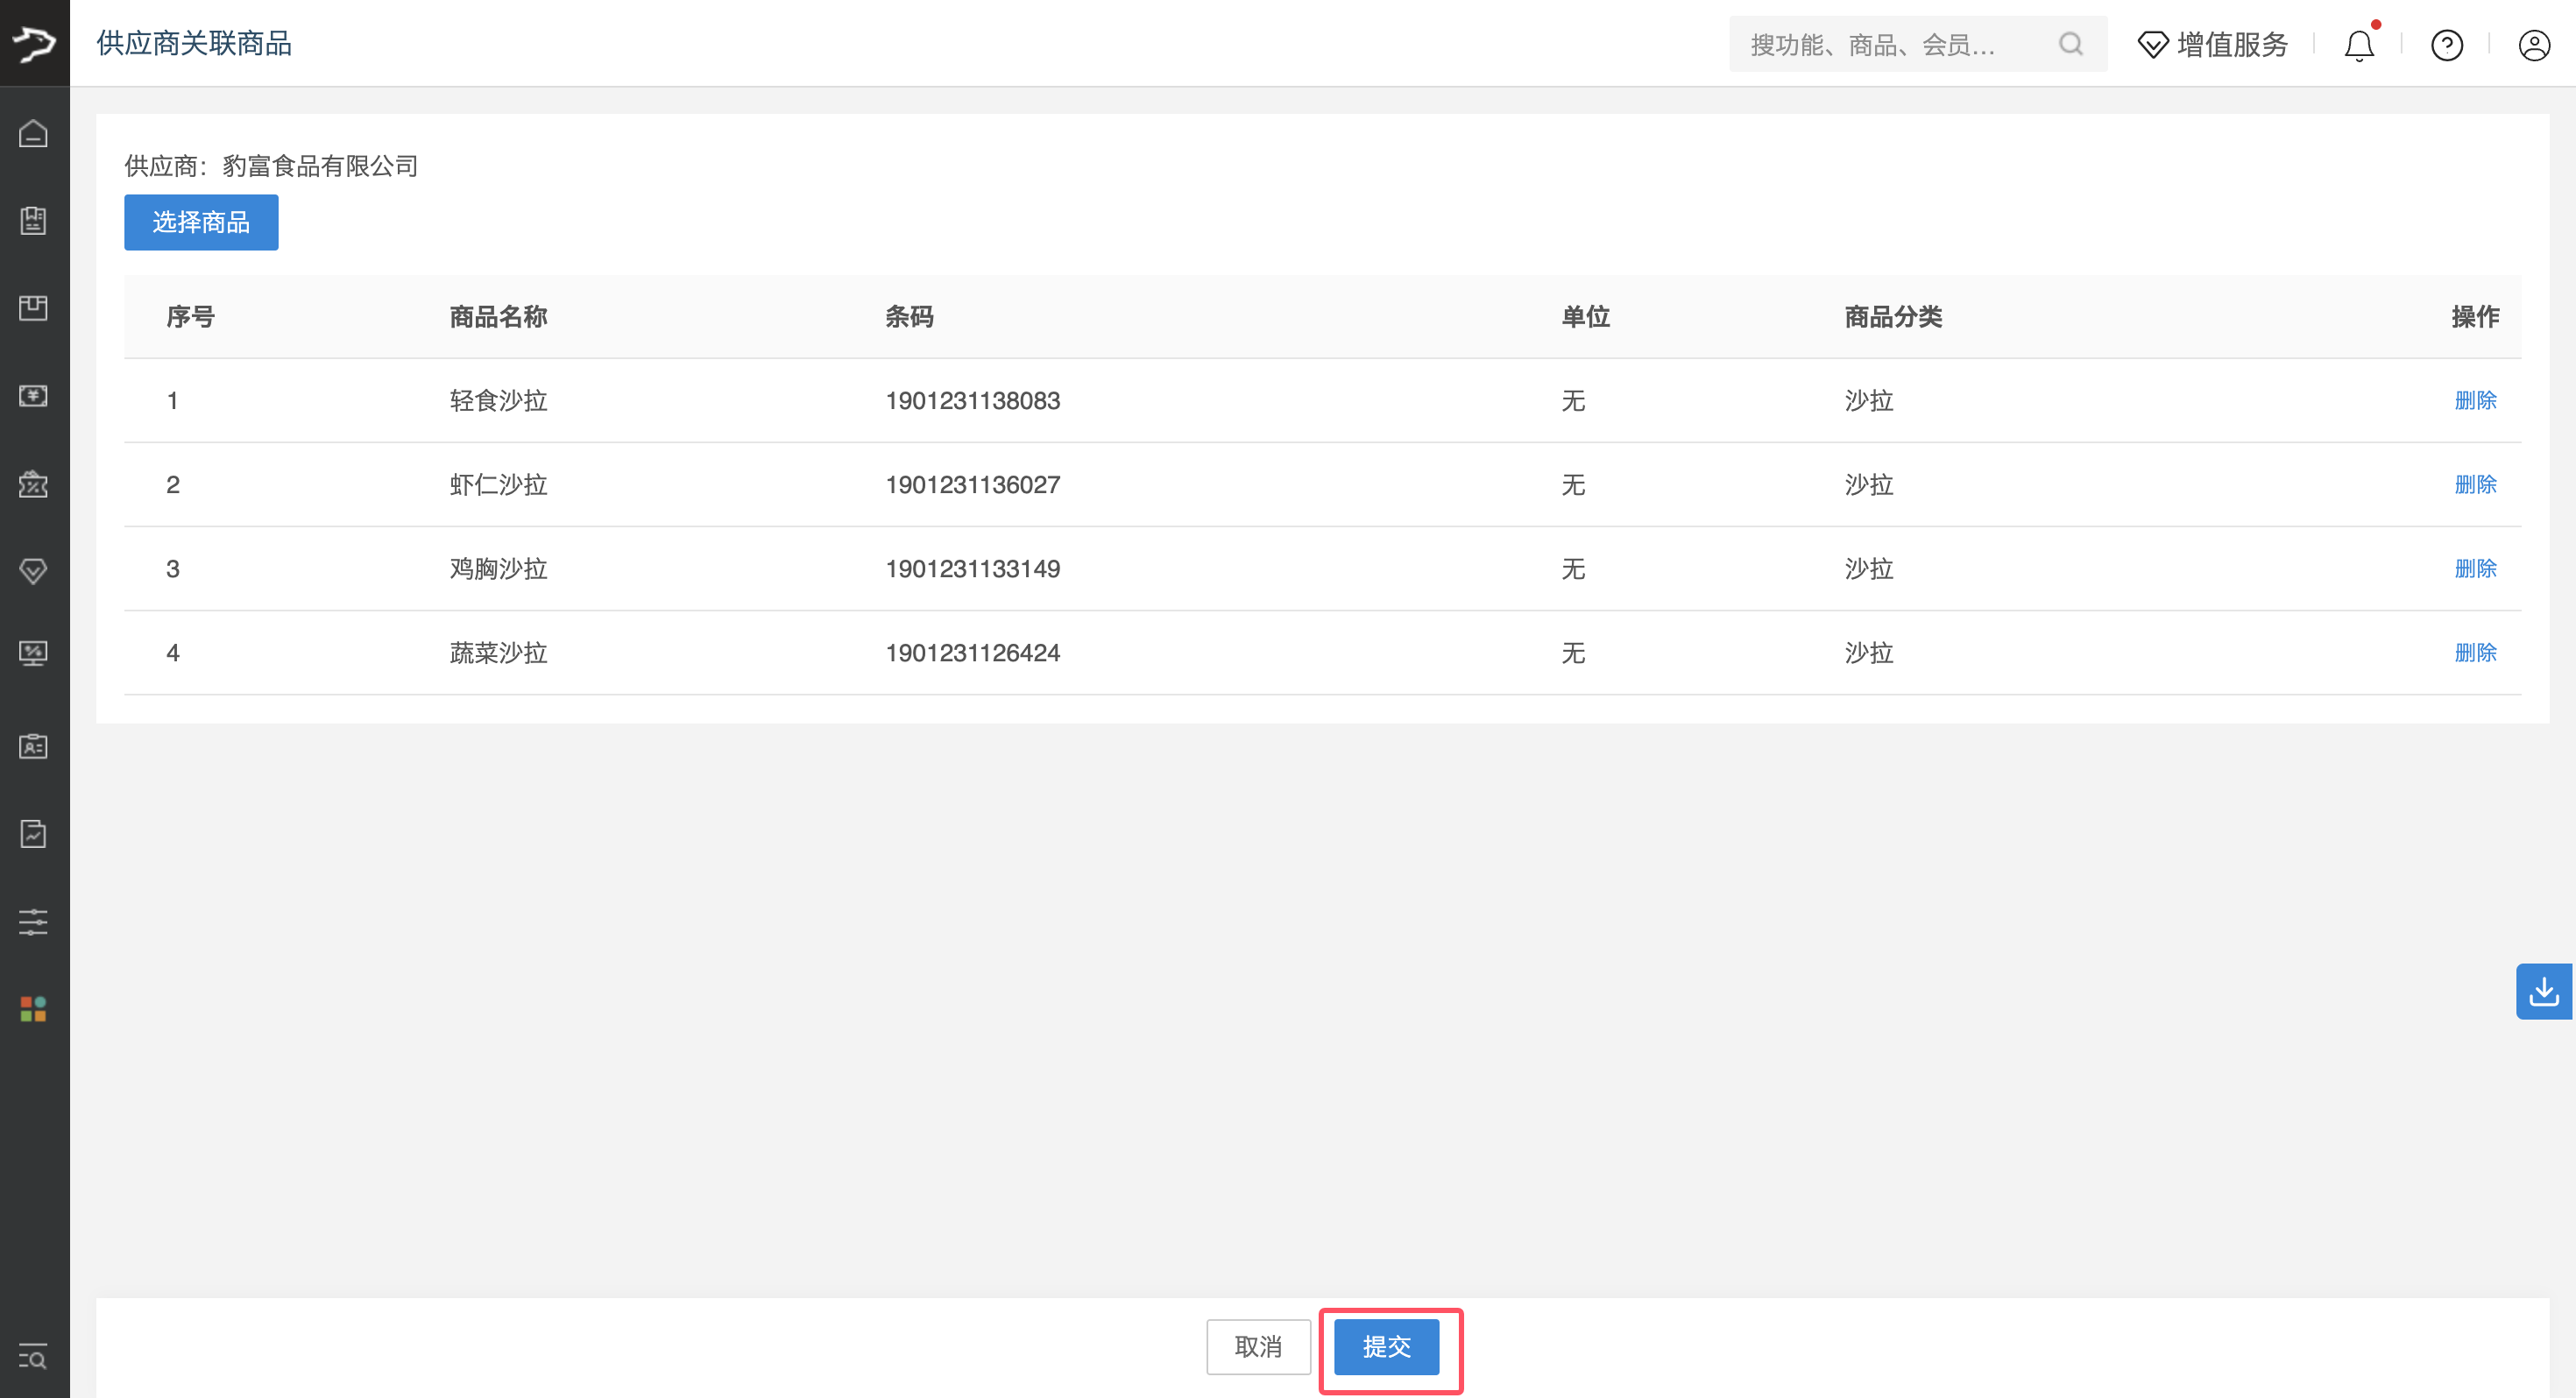Open 增值服务 value-added services
Viewport: 2576px width, 1398px height.
(2213, 45)
